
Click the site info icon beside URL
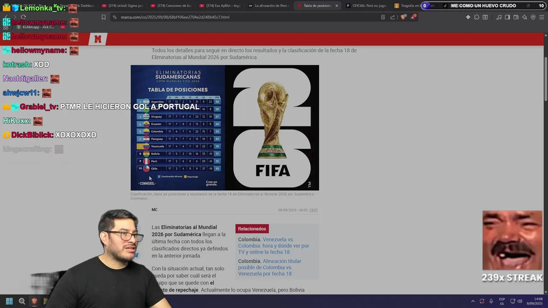click(x=114, y=17)
